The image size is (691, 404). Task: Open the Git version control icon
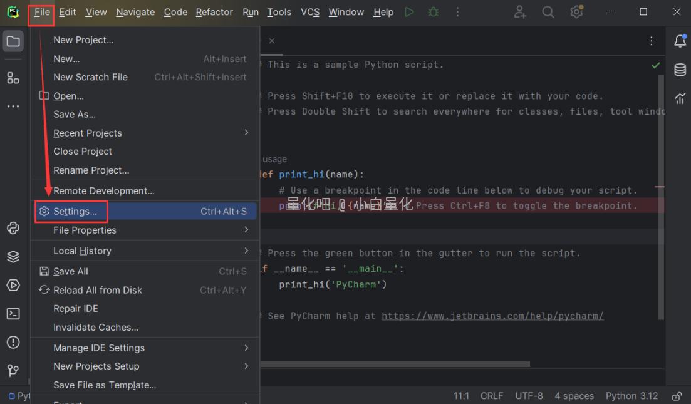coord(13,371)
